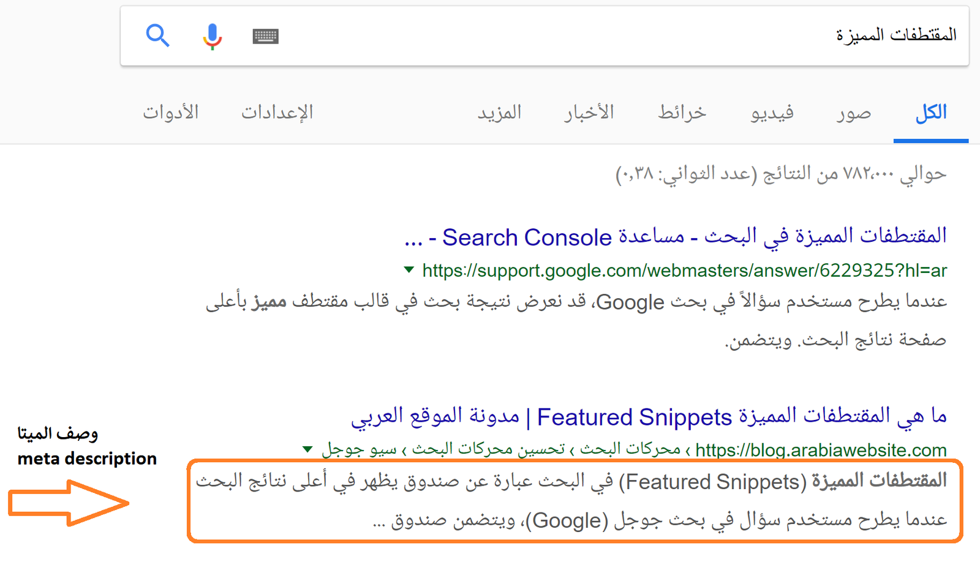
Task: Open the المزيد (More) menu
Action: 500,113
